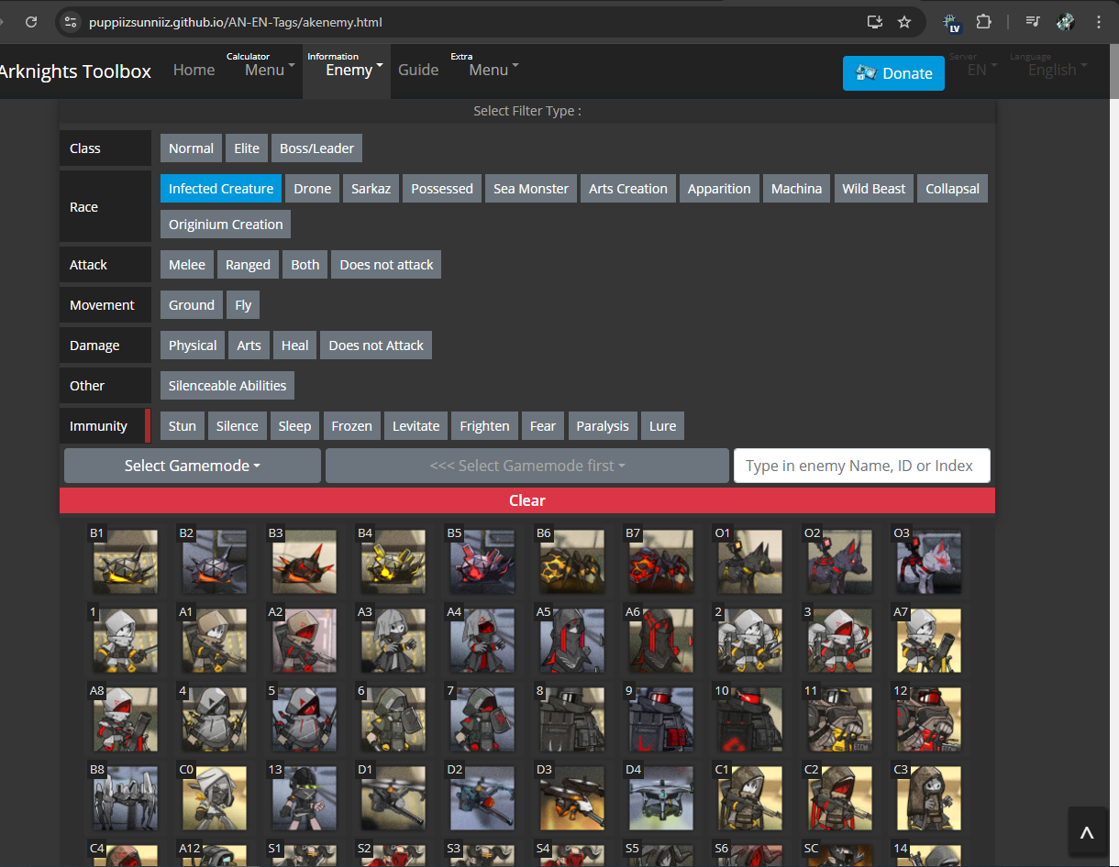Filter movement by Ground
The width and height of the screenshot is (1119, 867).
[x=192, y=305]
